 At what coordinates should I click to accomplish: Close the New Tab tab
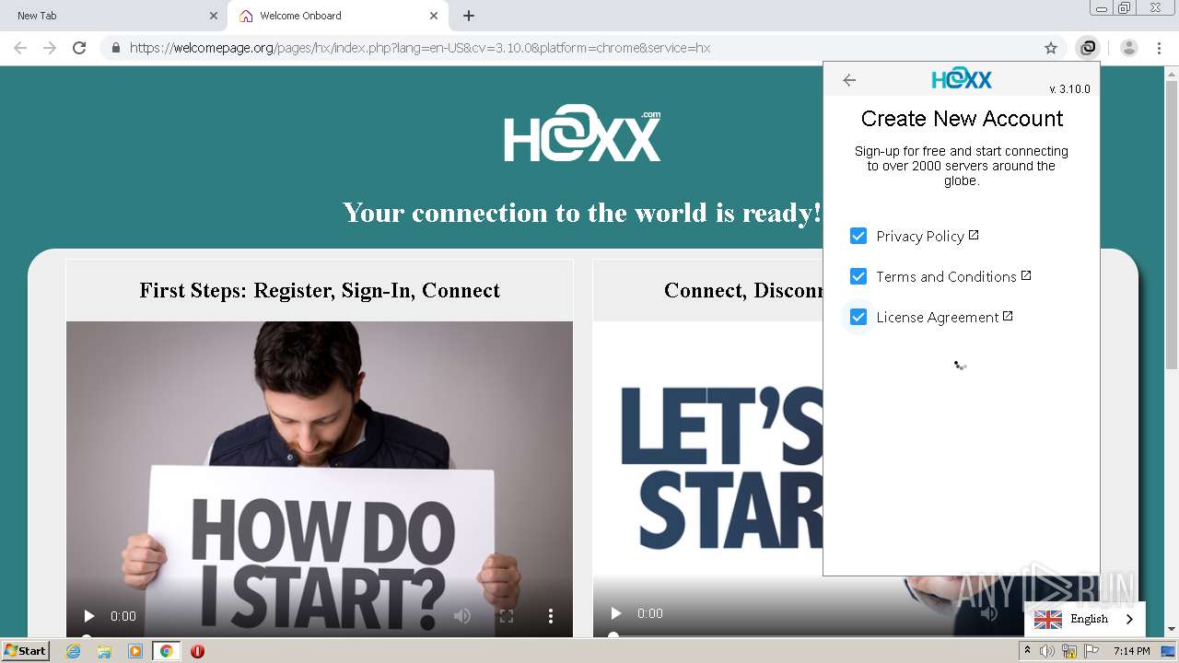pyautogui.click(x=214, y=16)
